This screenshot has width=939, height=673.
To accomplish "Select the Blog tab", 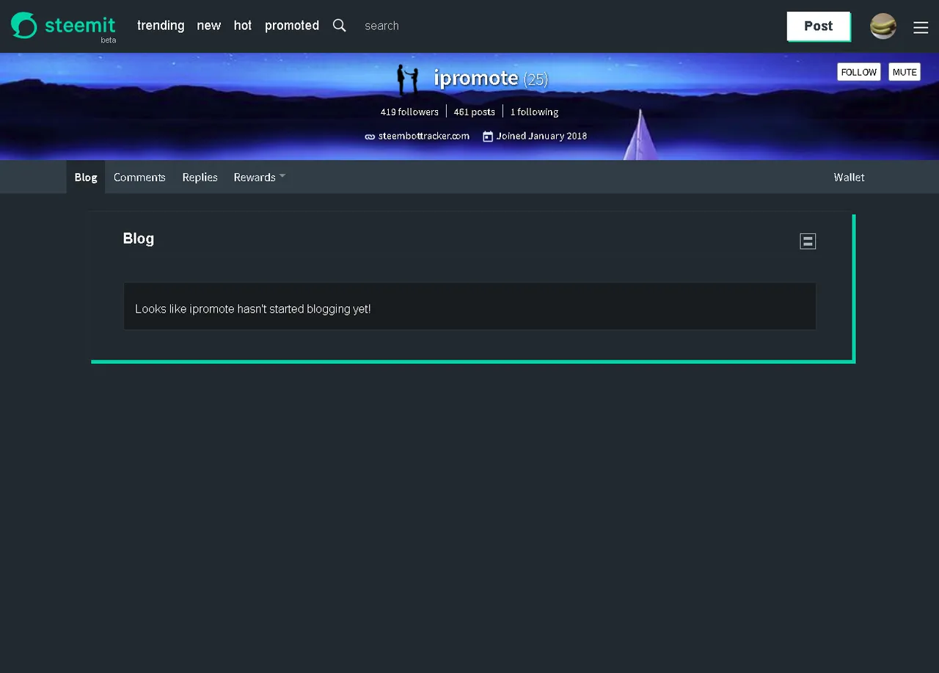I will [86, 177].
